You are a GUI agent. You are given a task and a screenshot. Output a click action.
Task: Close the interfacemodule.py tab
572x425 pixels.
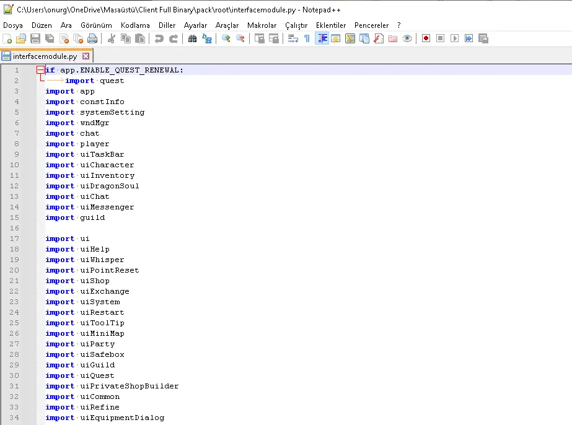point(86,56)
